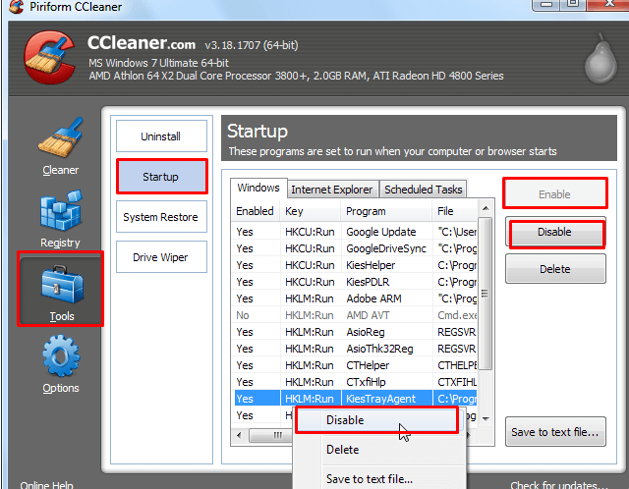Click the vertical scrollbar down arrow
Screen dimensions: 629x489
pyautogui.click(x=486, y=419)
